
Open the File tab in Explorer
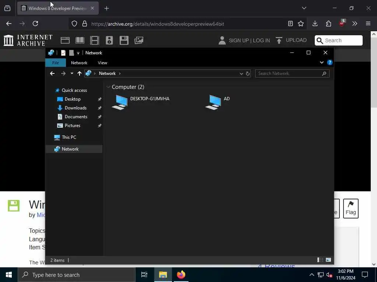coord(56,62)
